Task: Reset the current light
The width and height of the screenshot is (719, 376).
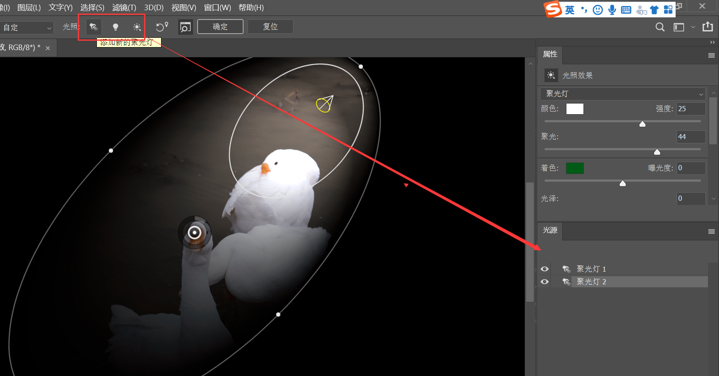Action: 162,27
